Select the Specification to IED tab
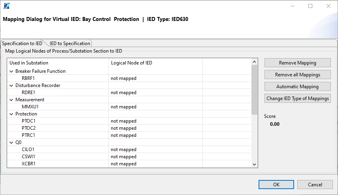 (22, 43)
